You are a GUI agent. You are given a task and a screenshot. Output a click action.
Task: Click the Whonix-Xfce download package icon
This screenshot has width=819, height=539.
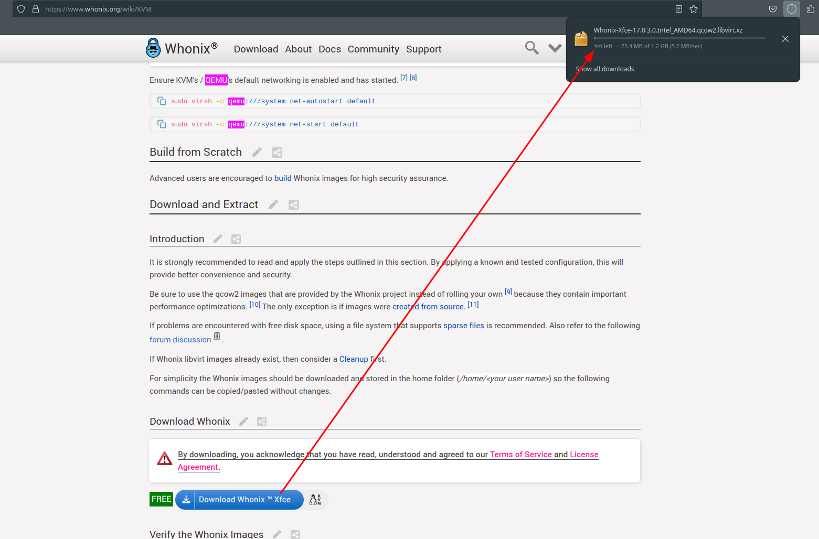[581, 38]
